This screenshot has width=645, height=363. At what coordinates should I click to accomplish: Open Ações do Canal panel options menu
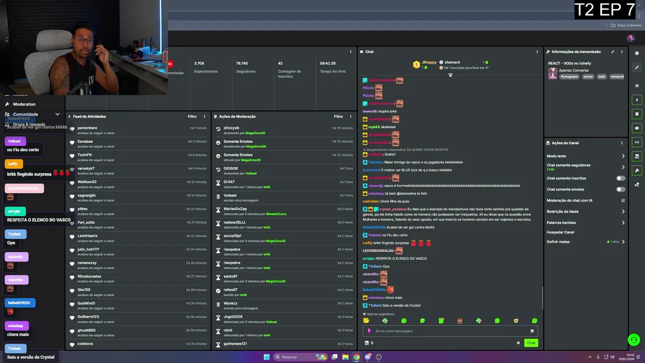[622, 143]
